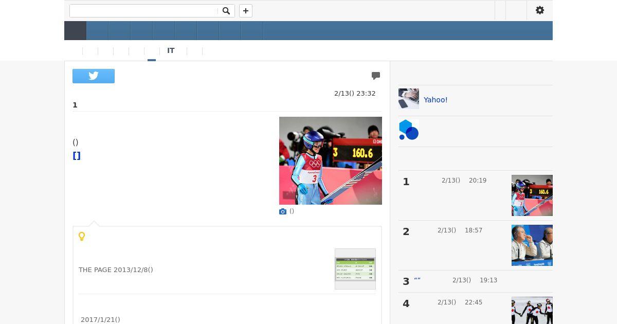Click the laptop thumbnail beside Yahoo!

[x=409, y=99]
